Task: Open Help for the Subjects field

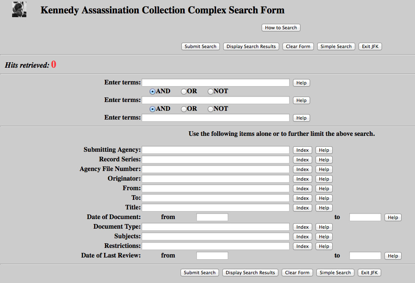Action: (x=324, y=237)
